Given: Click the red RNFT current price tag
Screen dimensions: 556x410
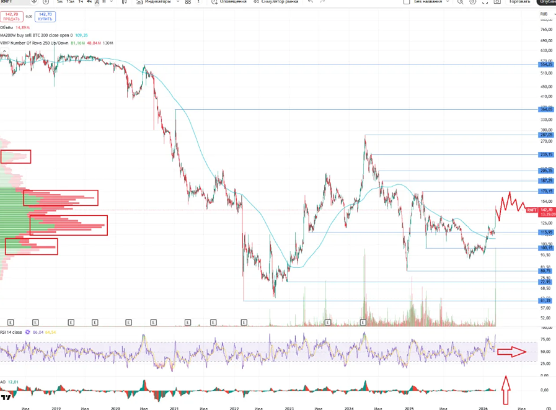Looking at the screenshot, I should coord(532,210).
